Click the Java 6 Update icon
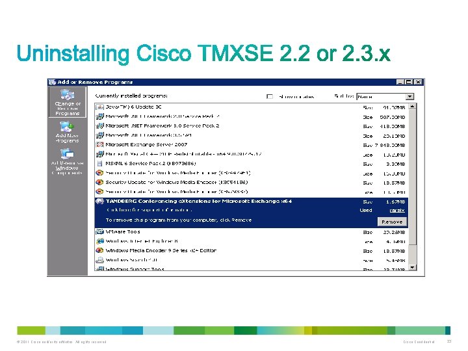 tap(99, 107)
